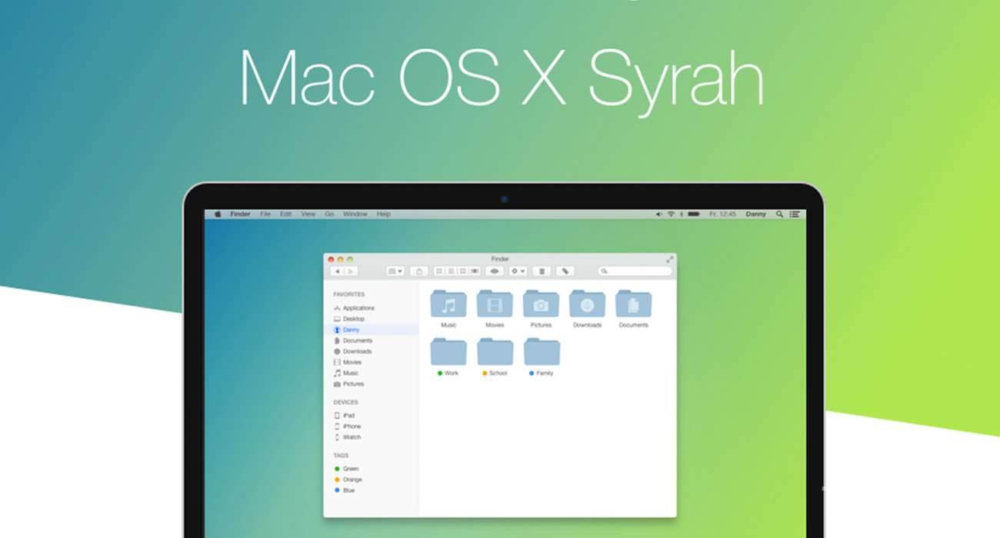The width and height of the screenshot is (1000, 538).
Task: Open the Go menu
Action: click(x=329, y=214)
